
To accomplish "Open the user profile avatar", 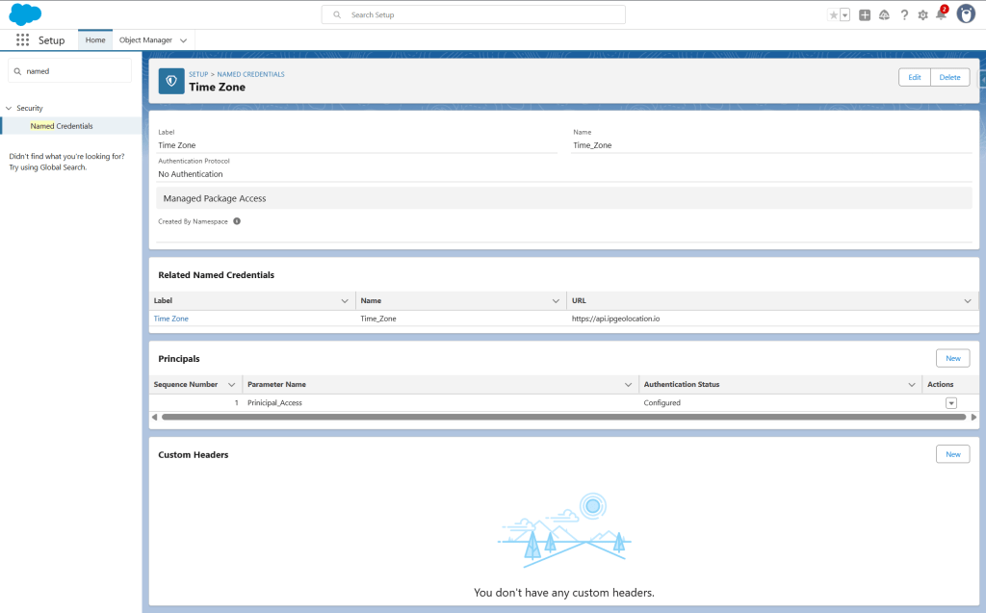I will (966, 14).
